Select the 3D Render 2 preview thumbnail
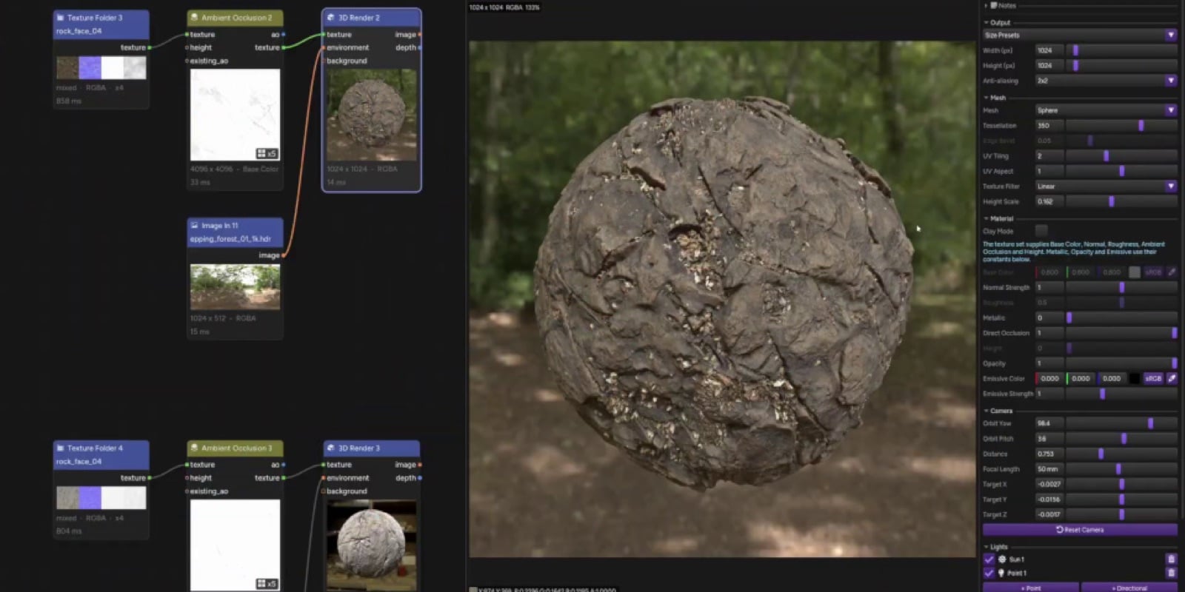Screen dimensions: 1185x592 click(x=372, y=115)
